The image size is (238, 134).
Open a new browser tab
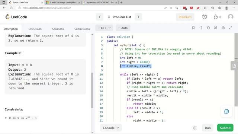coord(121,3)
